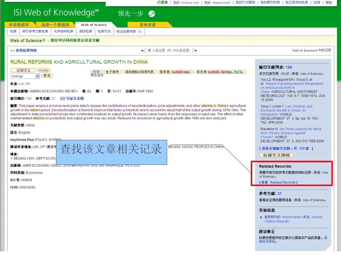Click 创建引文跟踪 button
341x255 pixels.
coord(276,155)
